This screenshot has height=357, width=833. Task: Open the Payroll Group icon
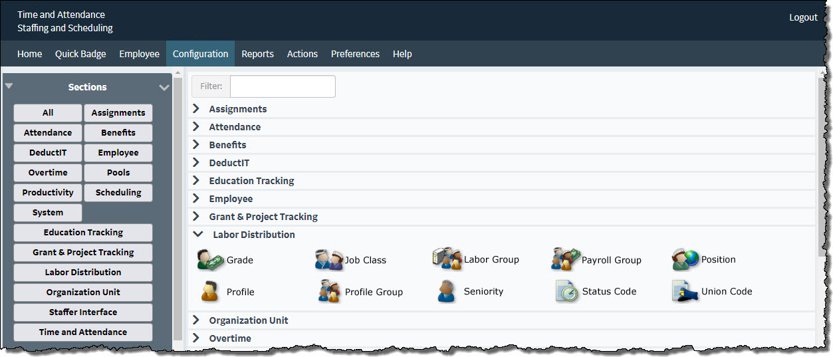pos(565,259)
